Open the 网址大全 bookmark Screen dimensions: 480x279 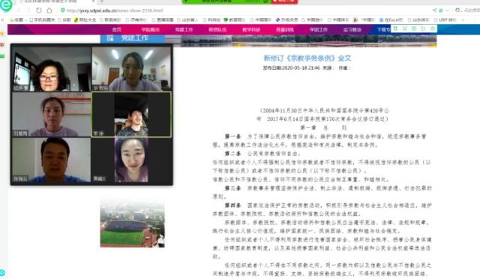click(x=85, y=20)
